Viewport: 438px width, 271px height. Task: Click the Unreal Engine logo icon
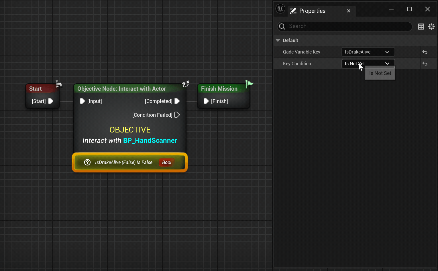click(x=280, y=9)
